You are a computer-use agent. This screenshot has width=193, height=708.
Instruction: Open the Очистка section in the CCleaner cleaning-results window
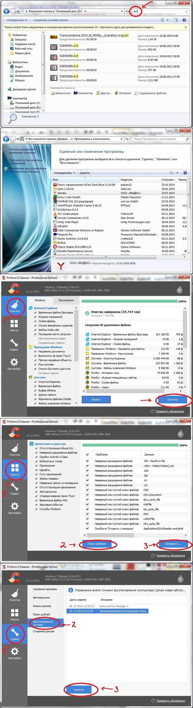point(14,306)
